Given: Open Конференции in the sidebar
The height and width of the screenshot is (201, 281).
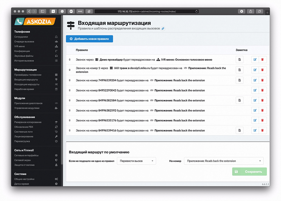Looking at the screenshot, I should (36, 51).
